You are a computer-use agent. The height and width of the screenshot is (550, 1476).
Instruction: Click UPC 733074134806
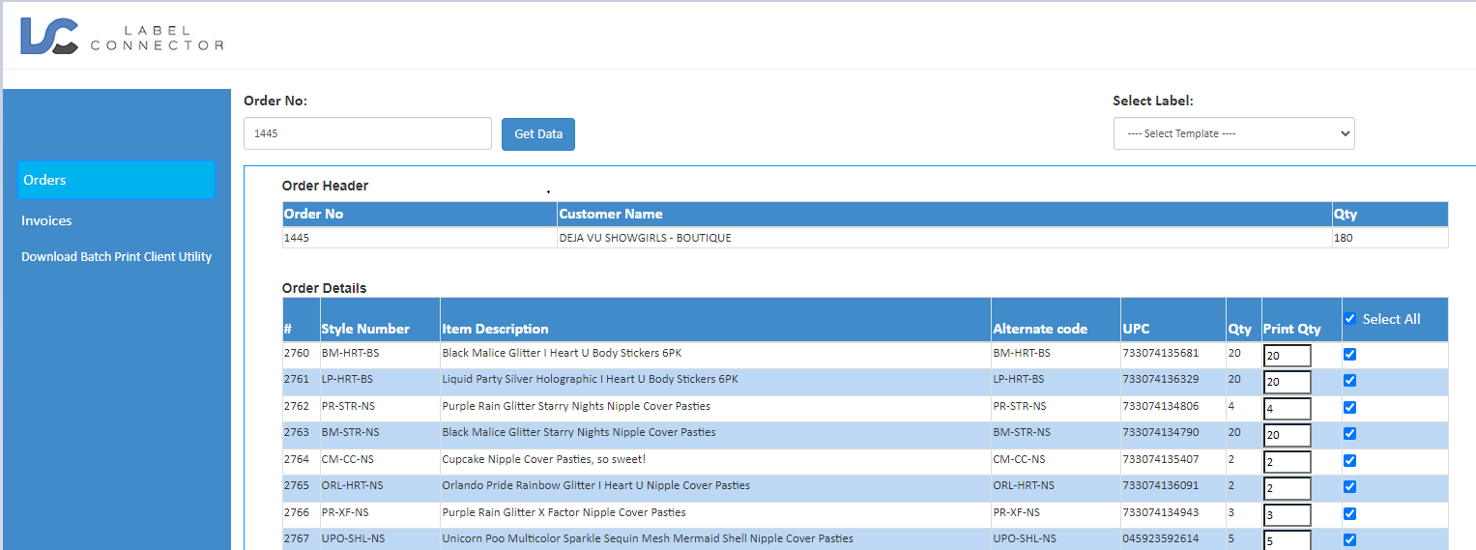pyautogui.click(x=1160, y=407)
